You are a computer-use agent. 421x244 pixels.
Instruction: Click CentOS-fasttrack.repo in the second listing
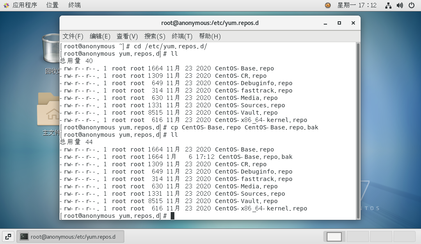point(254,179)
